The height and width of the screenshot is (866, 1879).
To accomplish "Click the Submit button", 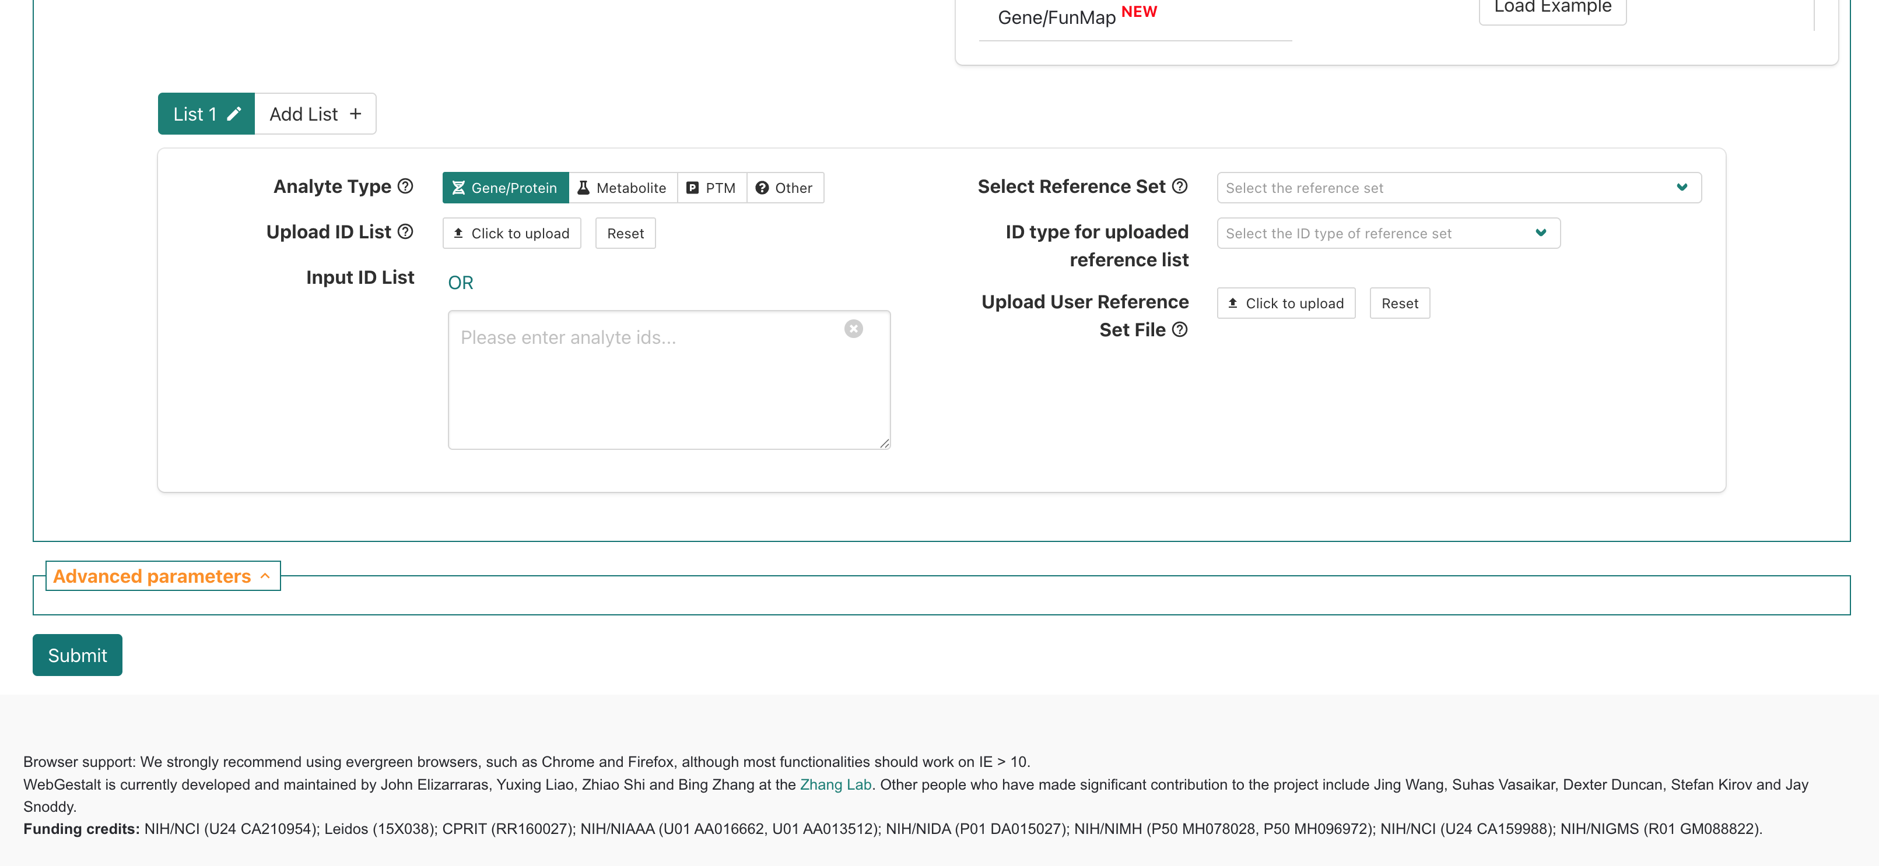I will [76, 654].
